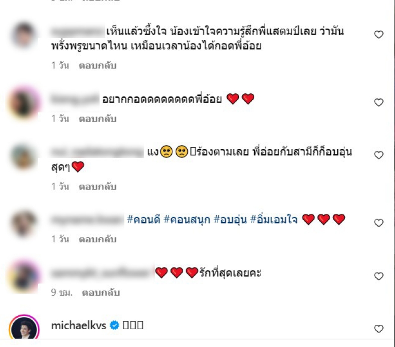Image resolution: width=395 pixels, height=347 pixels.
Task: Open the verified badge next to michaelkvs
Action: point(115,325)
